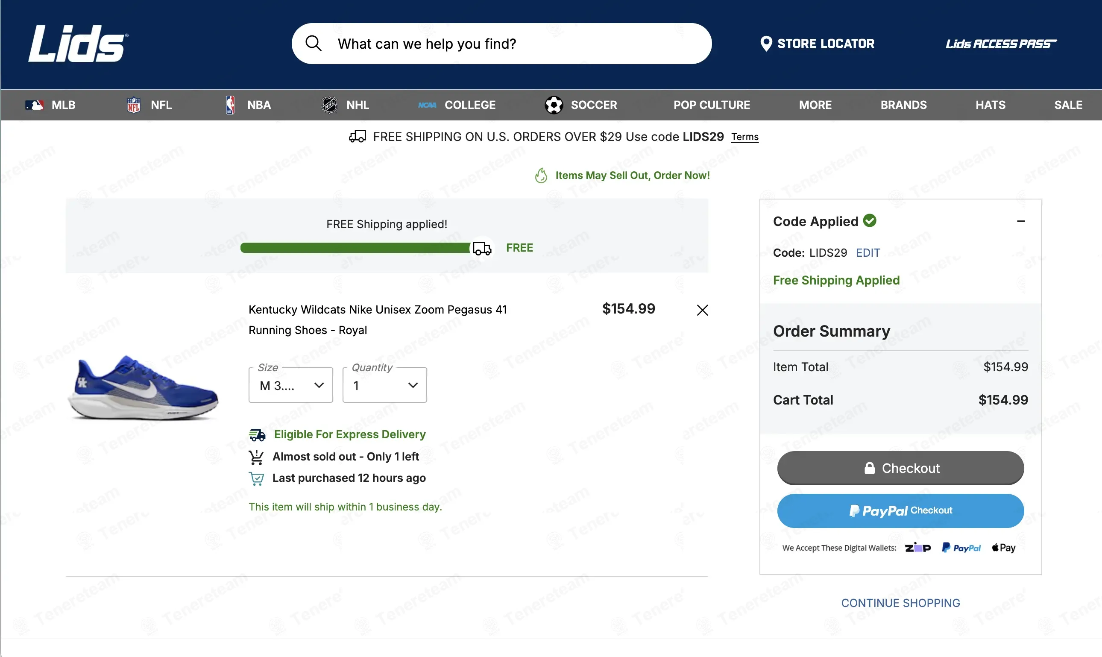Screen dimensions: 1102x657
Task: Click the item price $154.99 beside product title
Action: [628, 308]
